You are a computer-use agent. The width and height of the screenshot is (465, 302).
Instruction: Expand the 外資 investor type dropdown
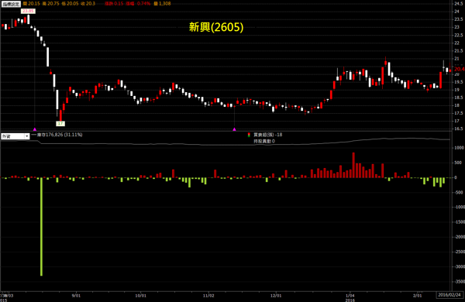[x=26, y=136]
